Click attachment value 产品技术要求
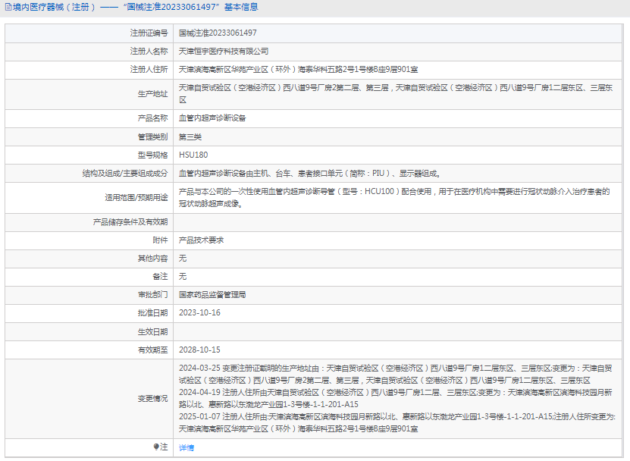This screenshot has height=461, width=630. (201, 240)
